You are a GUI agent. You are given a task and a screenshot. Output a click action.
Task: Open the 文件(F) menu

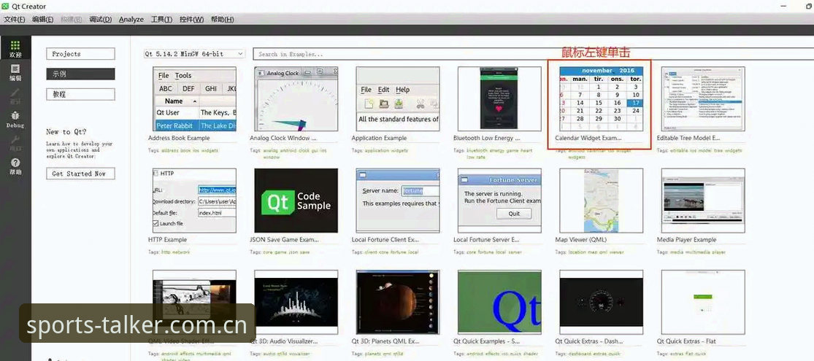click(15, 19)
